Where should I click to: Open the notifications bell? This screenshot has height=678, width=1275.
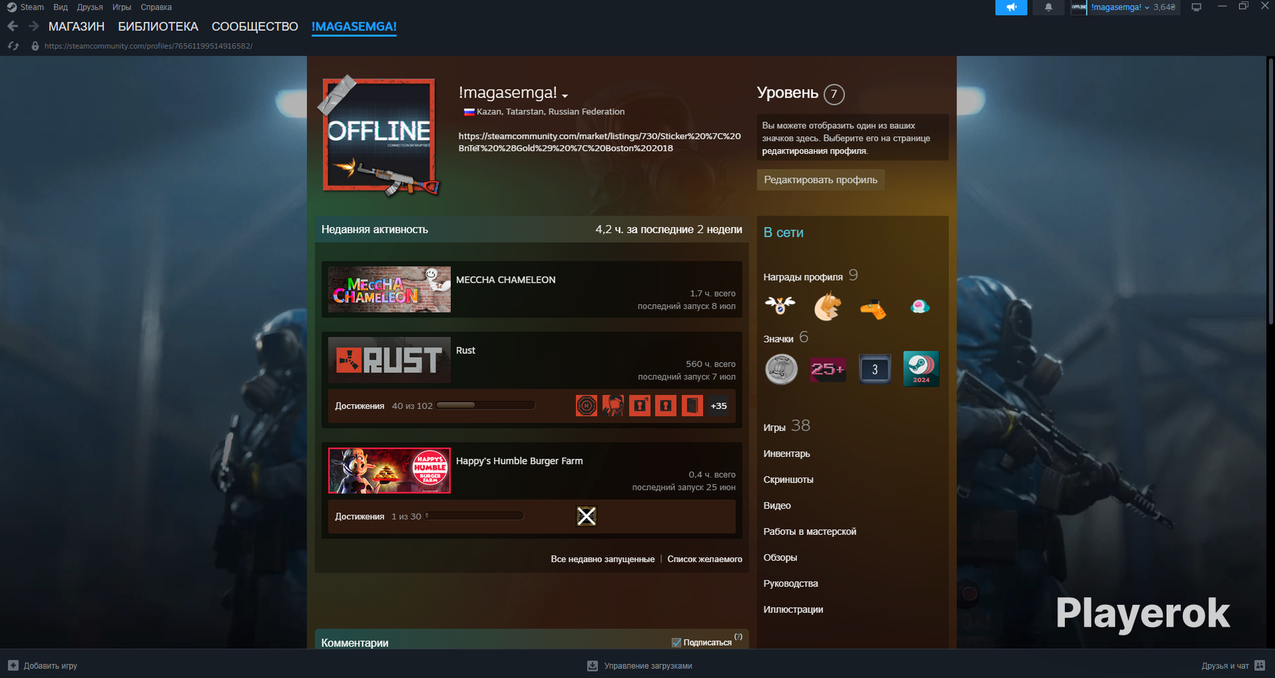pyautogui.click(x=1048, y=7)
